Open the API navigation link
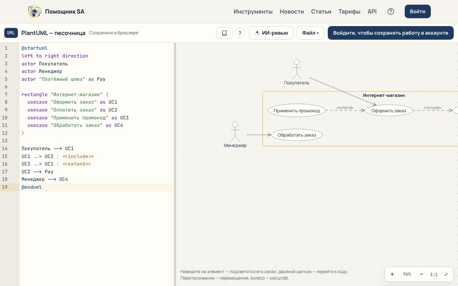This screenshot has width=458, height=286. click(x=372, y=11)
